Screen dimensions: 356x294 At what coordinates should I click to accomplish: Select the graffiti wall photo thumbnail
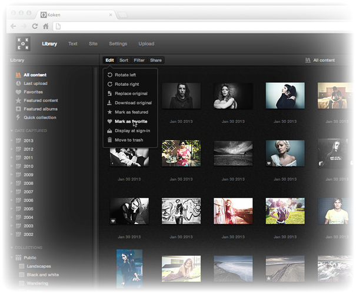pos(181,211)
